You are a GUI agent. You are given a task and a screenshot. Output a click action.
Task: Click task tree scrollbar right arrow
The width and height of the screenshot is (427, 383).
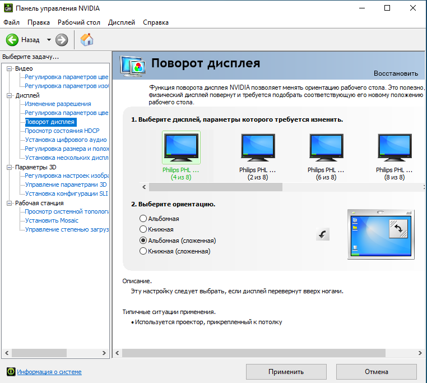(104, 353)
